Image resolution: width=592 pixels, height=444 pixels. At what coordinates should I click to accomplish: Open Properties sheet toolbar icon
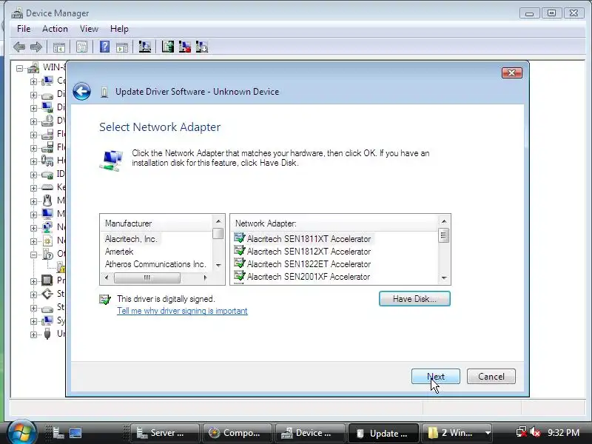coord(81,47)
